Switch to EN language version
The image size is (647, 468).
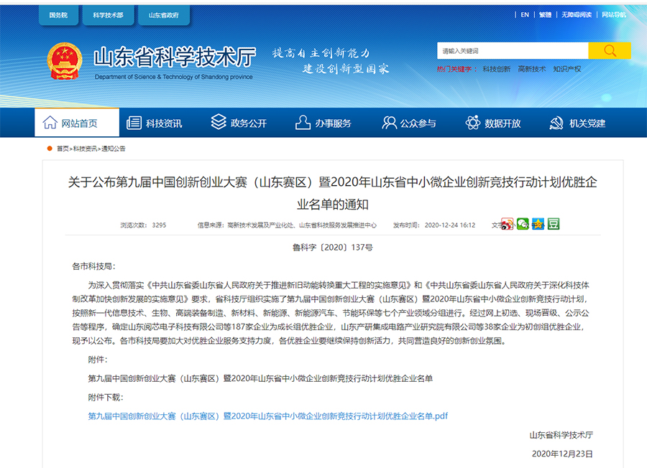[x=525, y=14]
